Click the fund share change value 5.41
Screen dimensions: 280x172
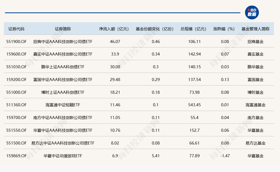(156, 156)
